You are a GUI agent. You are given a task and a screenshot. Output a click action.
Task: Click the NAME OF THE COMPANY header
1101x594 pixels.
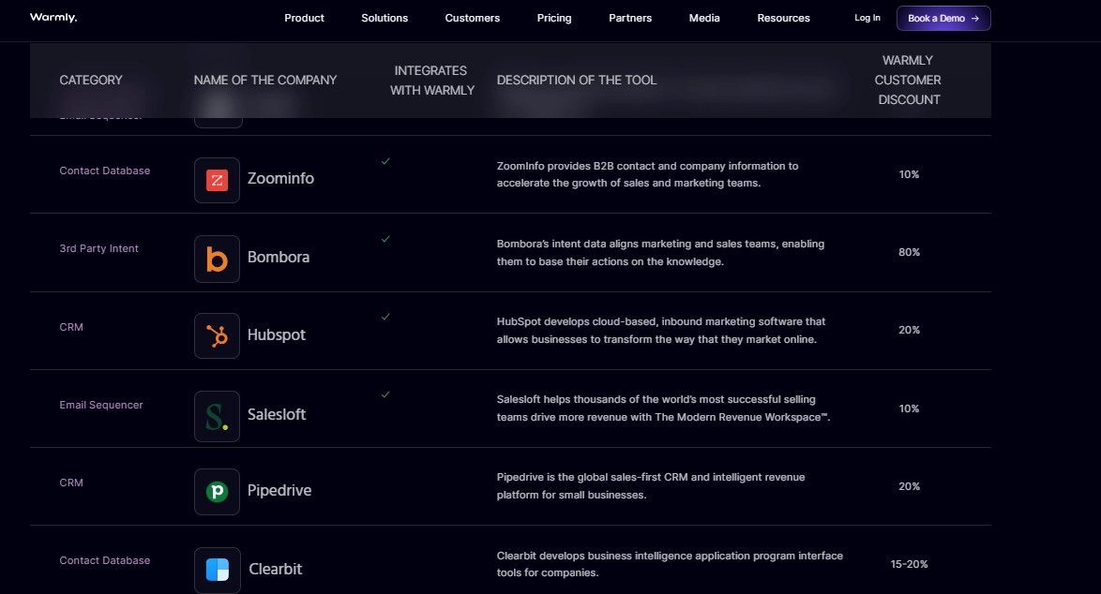point(265,80)
